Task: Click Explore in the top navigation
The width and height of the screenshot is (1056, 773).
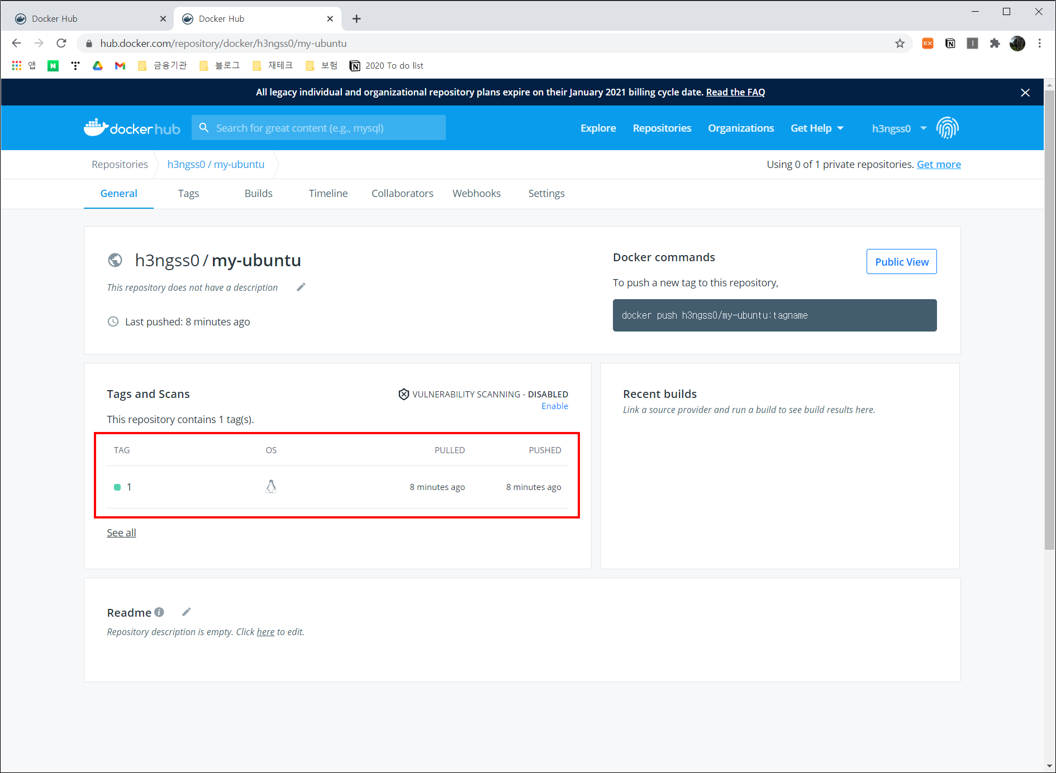Action: 598,128
